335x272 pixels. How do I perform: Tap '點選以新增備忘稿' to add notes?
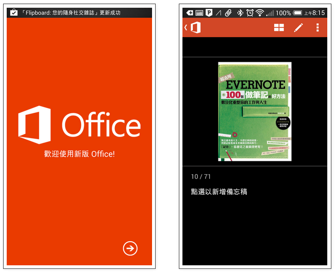(x=219, y=192)
